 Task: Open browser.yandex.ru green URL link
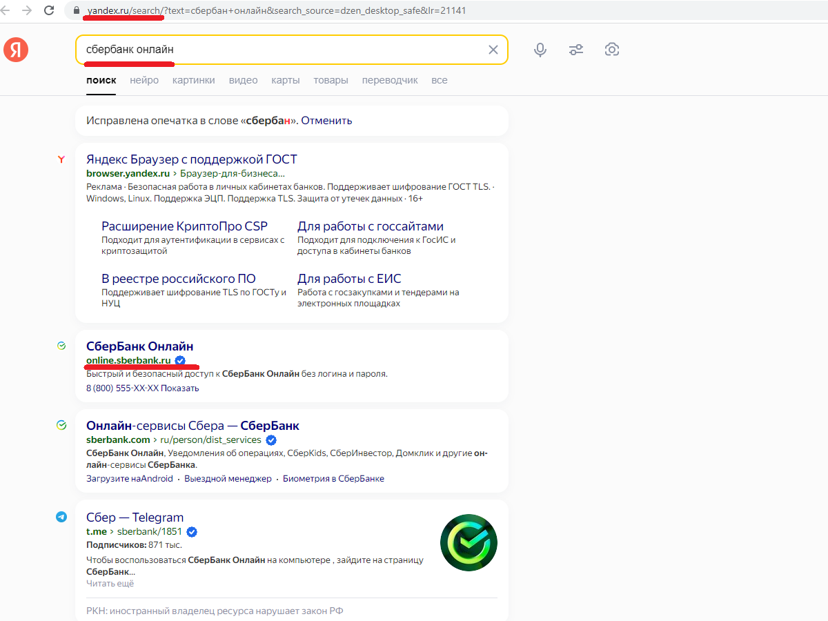coord(128,173)
